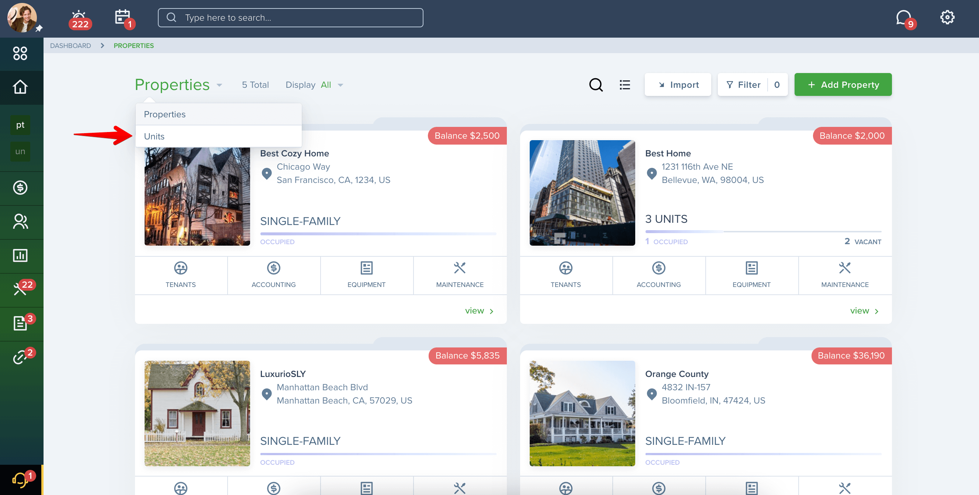Open the Filter button
This screenshot has width=979, height=495.
pyautogui.click(x=752, y=84)
